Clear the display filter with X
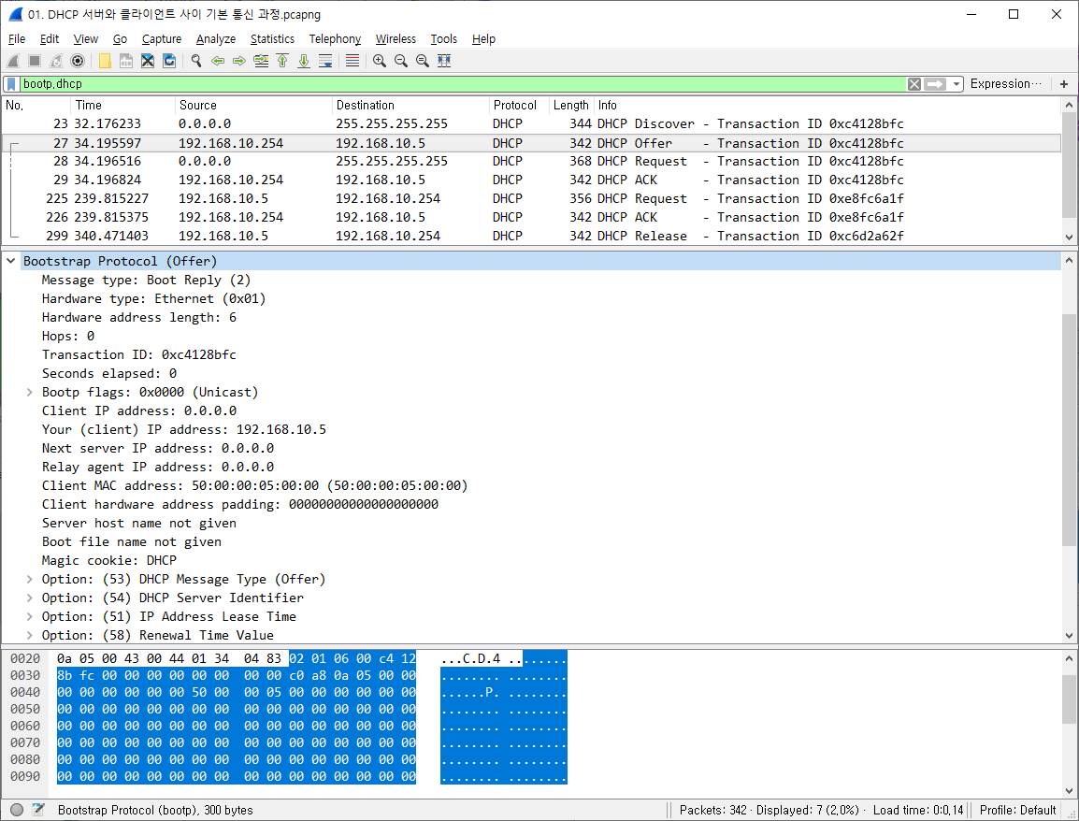 (914, 84)
